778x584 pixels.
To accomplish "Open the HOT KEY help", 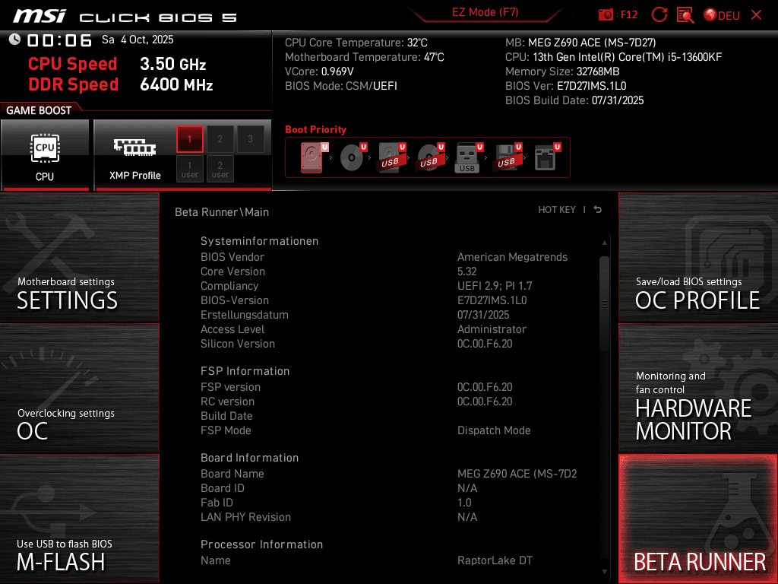I will 557,210.
